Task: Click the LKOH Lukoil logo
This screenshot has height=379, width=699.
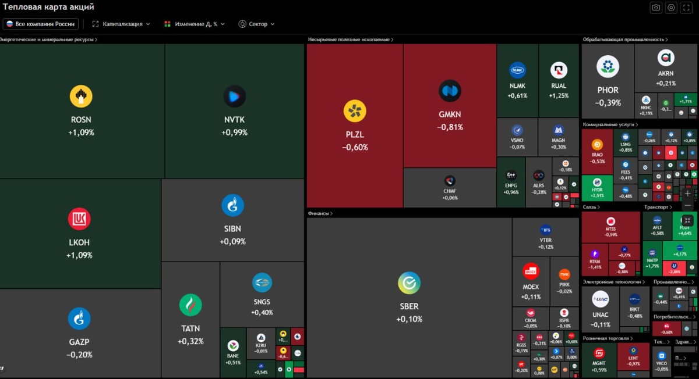Action: [x=79, y=219]
